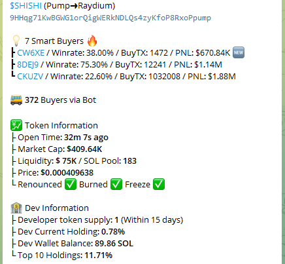The height and width of the screenshot is (264, 285).
Task: Click 'PNL: $1.88M' value
Action: (x=212, y=77)
